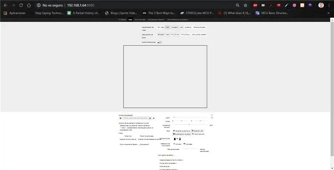
Task: Open the purple hat extension icon
Action: click(310, 5)
